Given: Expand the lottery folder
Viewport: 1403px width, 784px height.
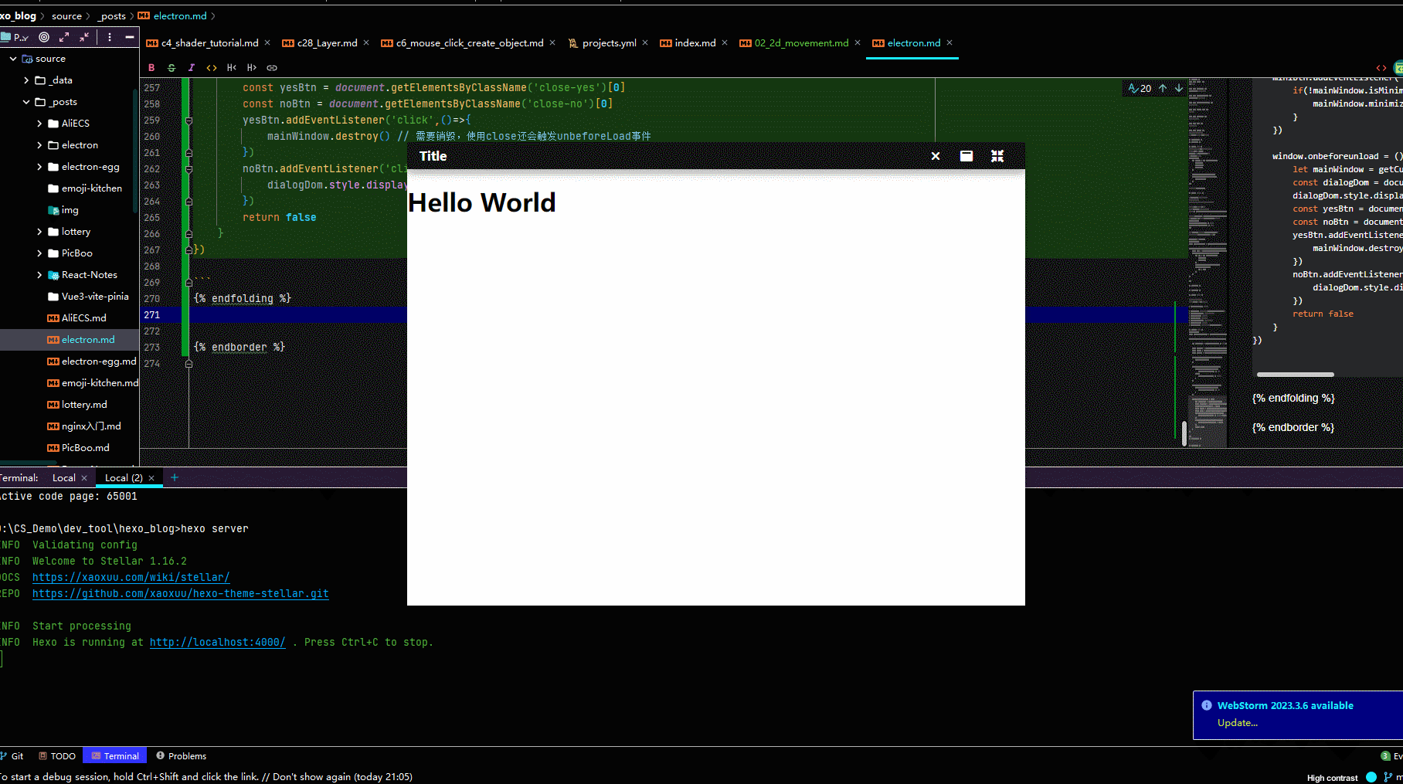Looking at the screenshot, I should [39, 232].
